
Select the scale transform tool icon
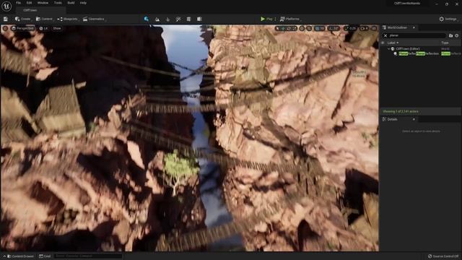point(294,28)
